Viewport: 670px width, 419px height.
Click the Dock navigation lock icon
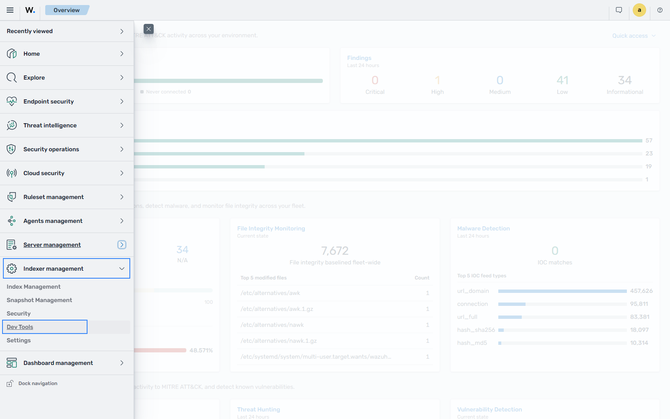pos(10,383)
